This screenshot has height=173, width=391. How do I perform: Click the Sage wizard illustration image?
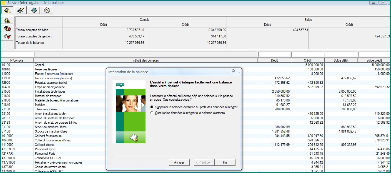click(x=129, y=112)
